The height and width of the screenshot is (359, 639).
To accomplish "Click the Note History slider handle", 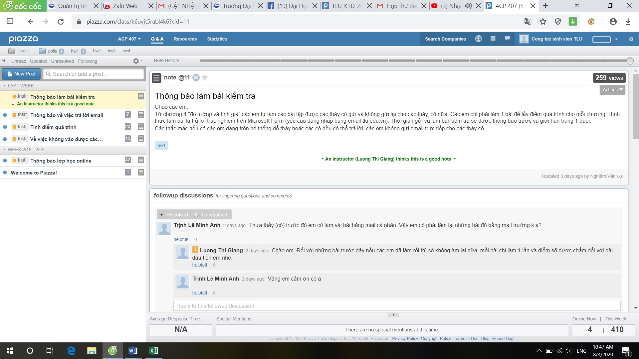I will pos(630,61).
